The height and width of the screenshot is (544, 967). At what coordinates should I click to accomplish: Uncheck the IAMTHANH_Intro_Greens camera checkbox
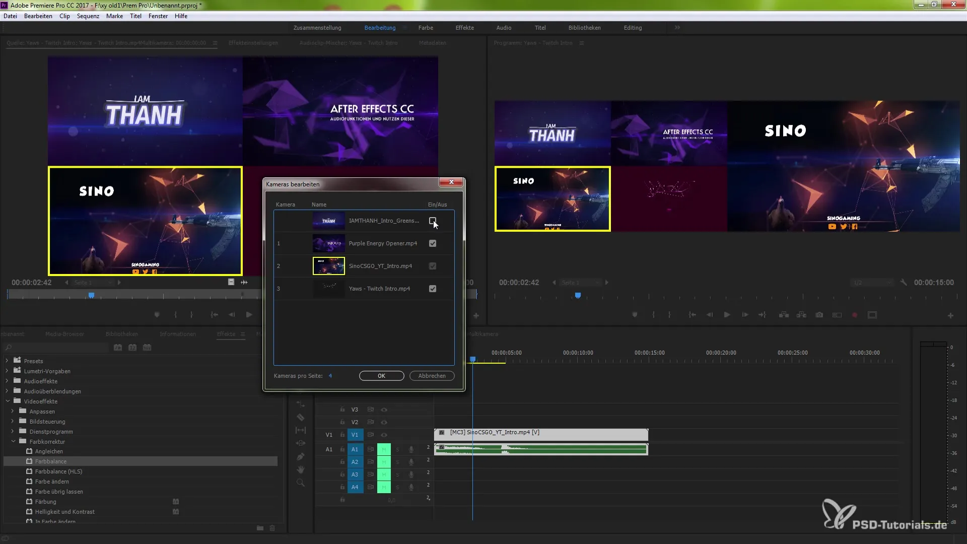tap(433, 221)
